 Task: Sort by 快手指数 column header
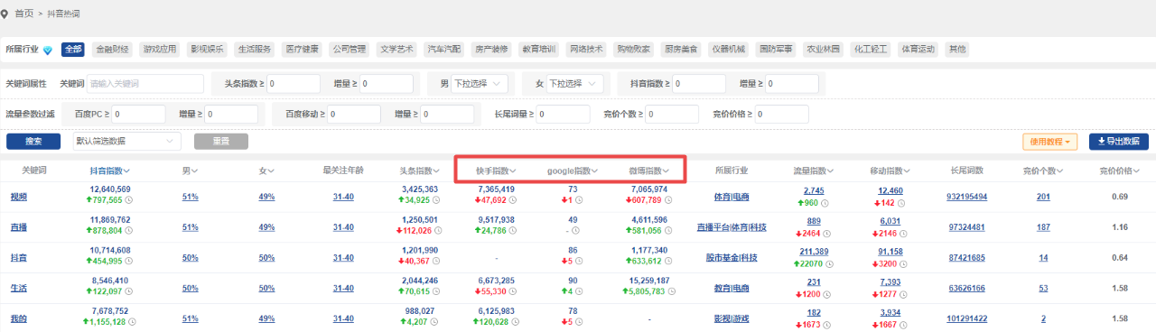pyautogui.click(x=497, y=170)
